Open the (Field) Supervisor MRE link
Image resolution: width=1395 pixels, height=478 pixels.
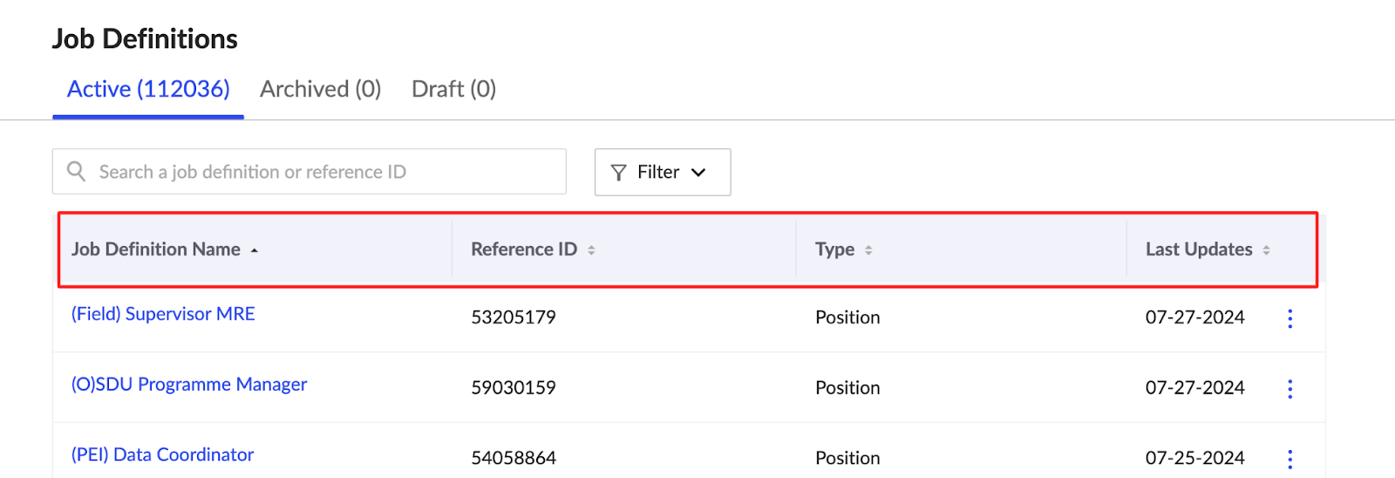pos(163,314)
